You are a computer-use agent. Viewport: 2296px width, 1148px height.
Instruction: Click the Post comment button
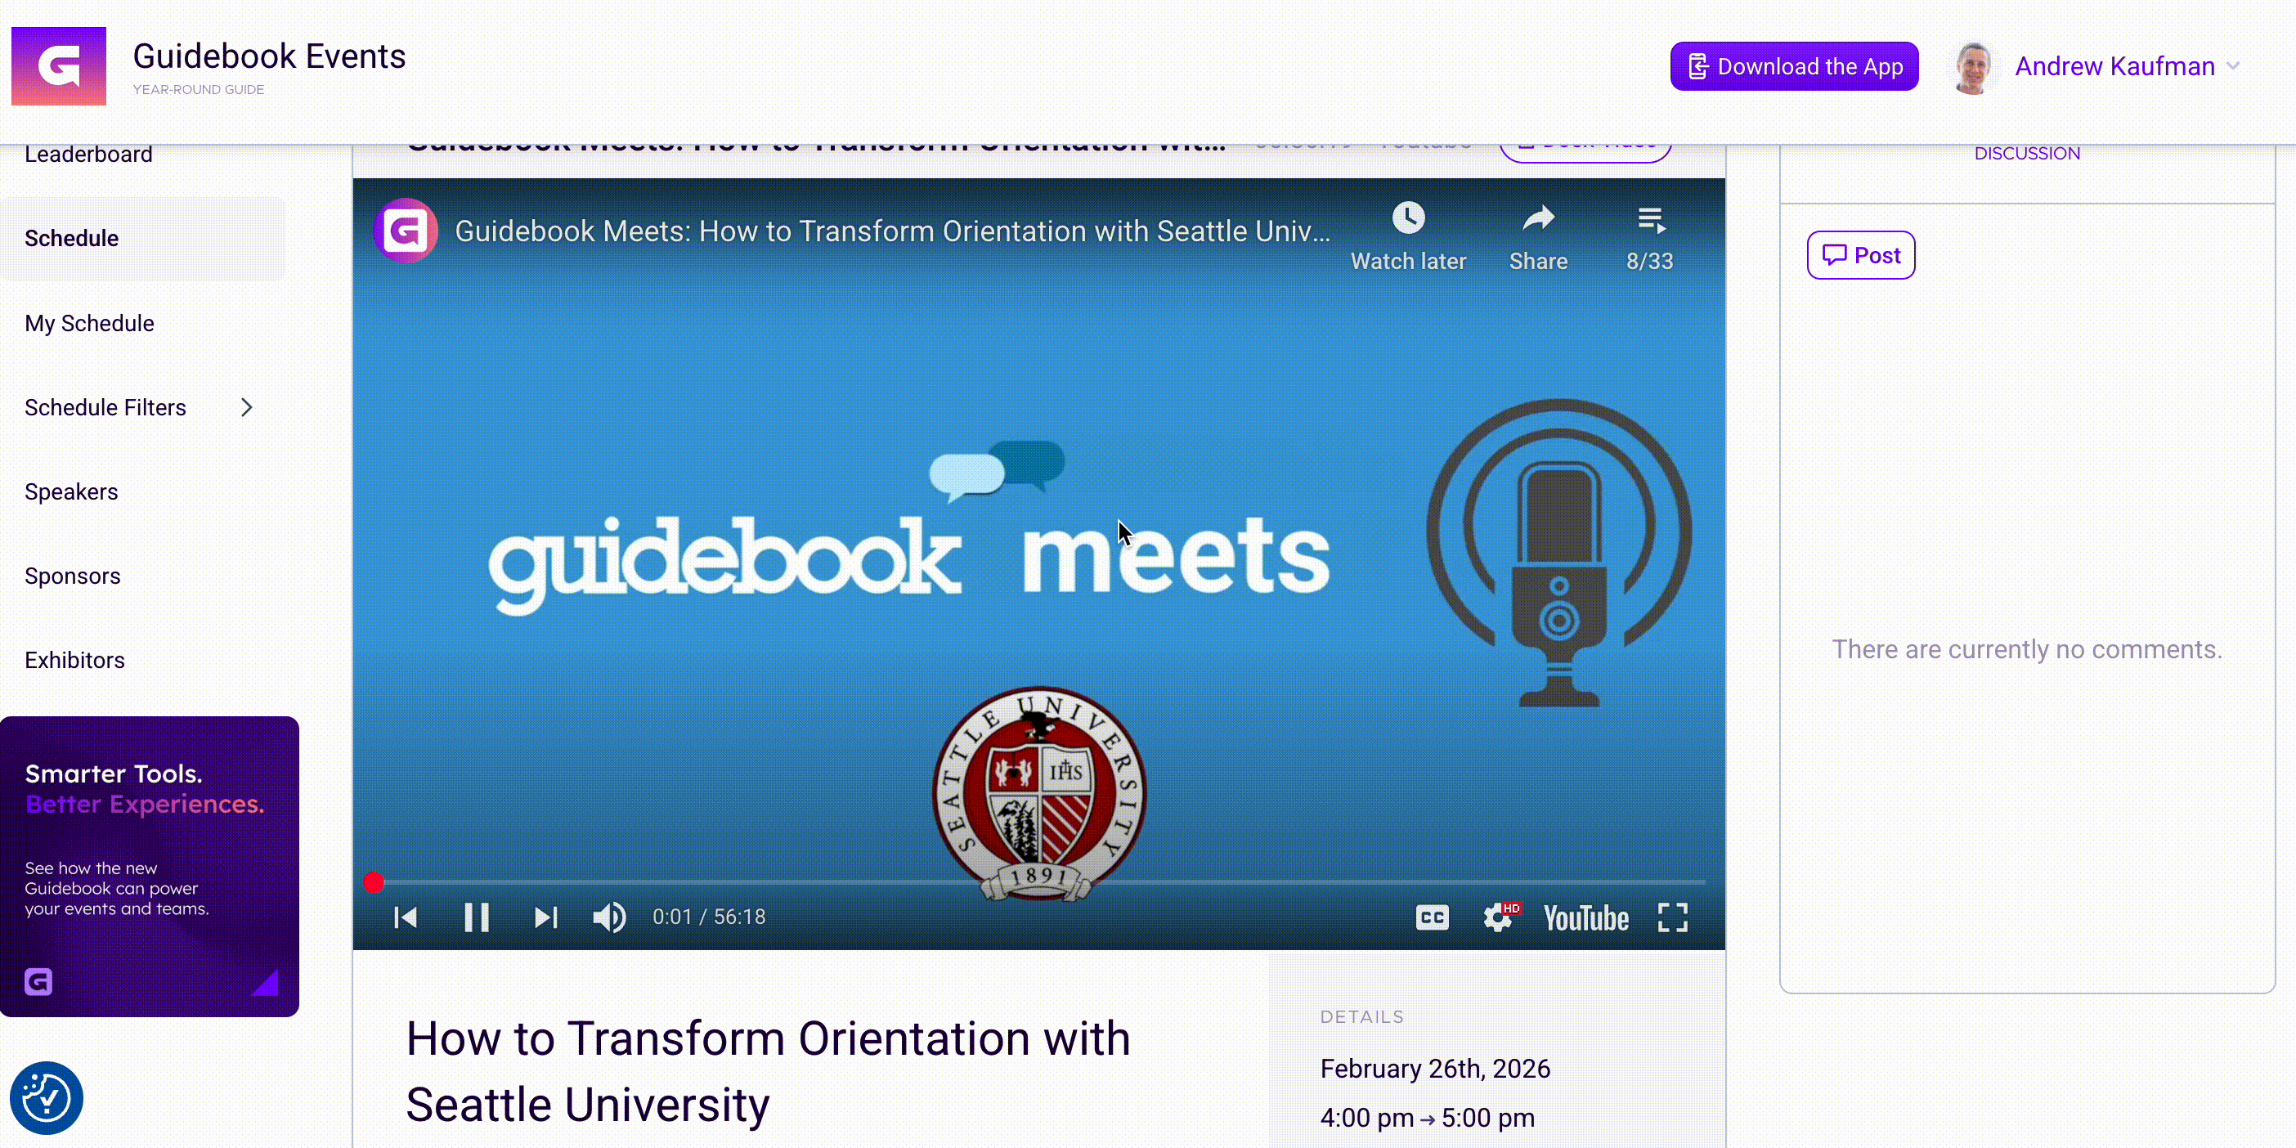pyautogui.click(x=1861, y=255)
